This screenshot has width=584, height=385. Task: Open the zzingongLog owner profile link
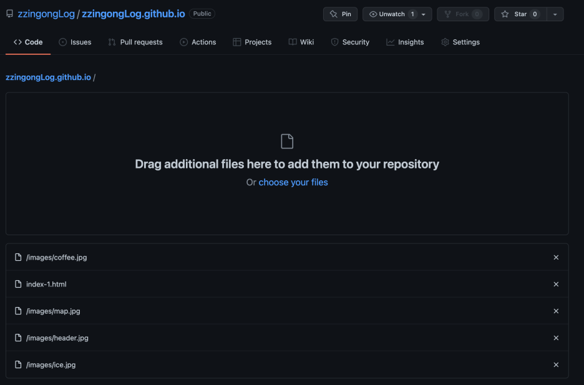[46, 14]
